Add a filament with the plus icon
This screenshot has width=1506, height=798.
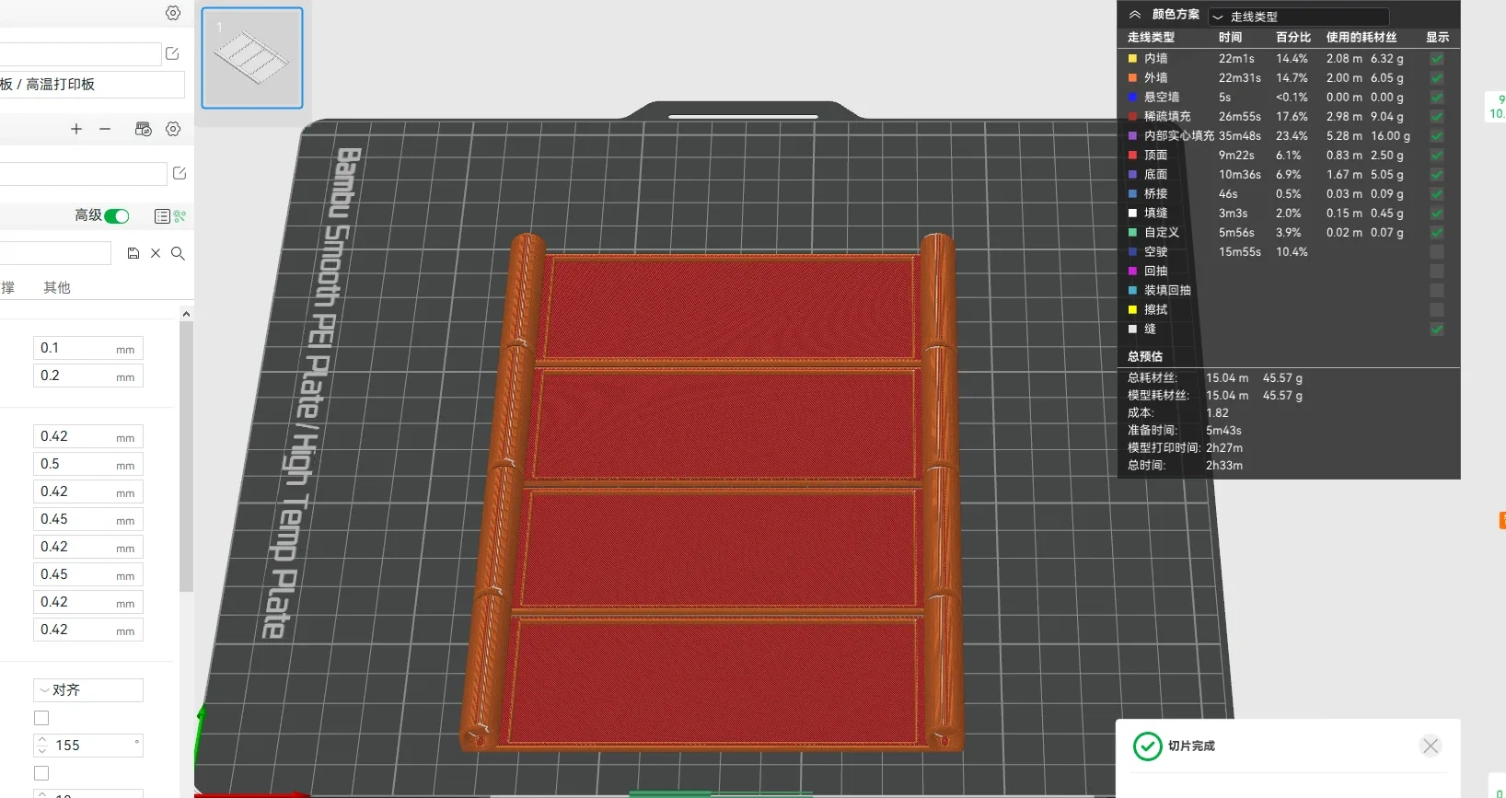pos(76,129)
